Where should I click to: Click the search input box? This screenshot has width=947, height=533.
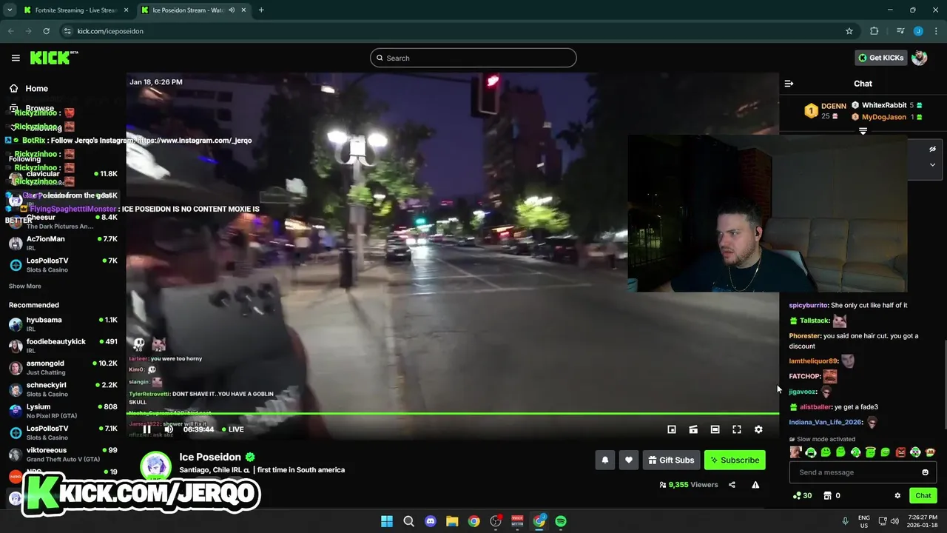click(473, 58)
